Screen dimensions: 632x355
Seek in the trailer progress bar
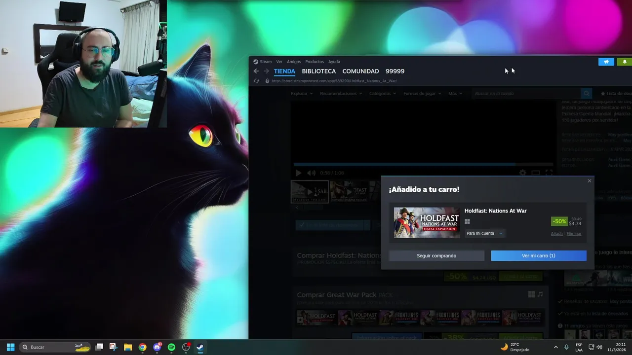click(423, 164)
